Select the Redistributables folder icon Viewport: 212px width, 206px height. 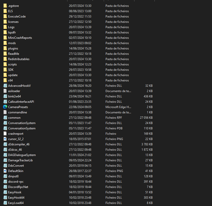click(x=5, y=59)
